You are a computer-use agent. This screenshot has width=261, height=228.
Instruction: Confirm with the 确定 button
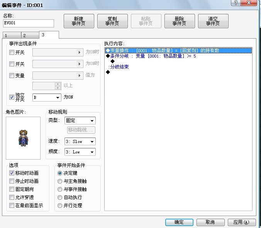[x=179, y=222]
